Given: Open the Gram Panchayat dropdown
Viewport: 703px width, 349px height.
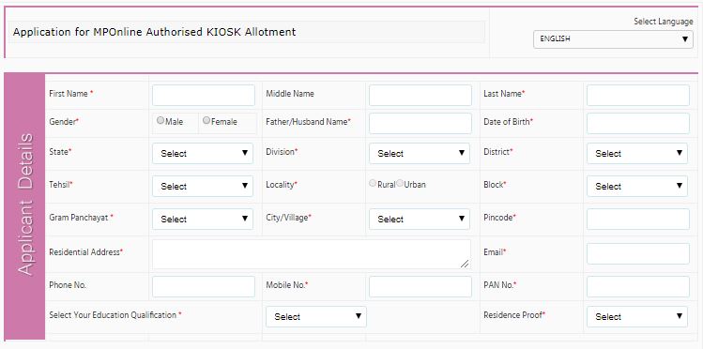Looking at the screenshot, I should click(203, 219).
